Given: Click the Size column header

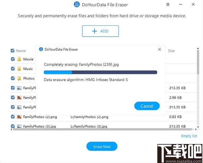Looking at the screenshot, I should pyautogui.click(x=171, y=51).
